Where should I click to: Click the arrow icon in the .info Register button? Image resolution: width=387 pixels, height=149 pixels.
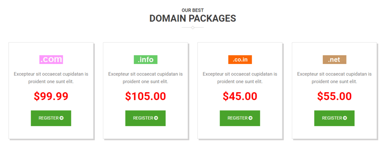tap(156, 118)
